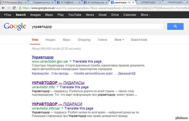
Task: Expand the More dropdown beside Videos
Action: pos(119,40)
